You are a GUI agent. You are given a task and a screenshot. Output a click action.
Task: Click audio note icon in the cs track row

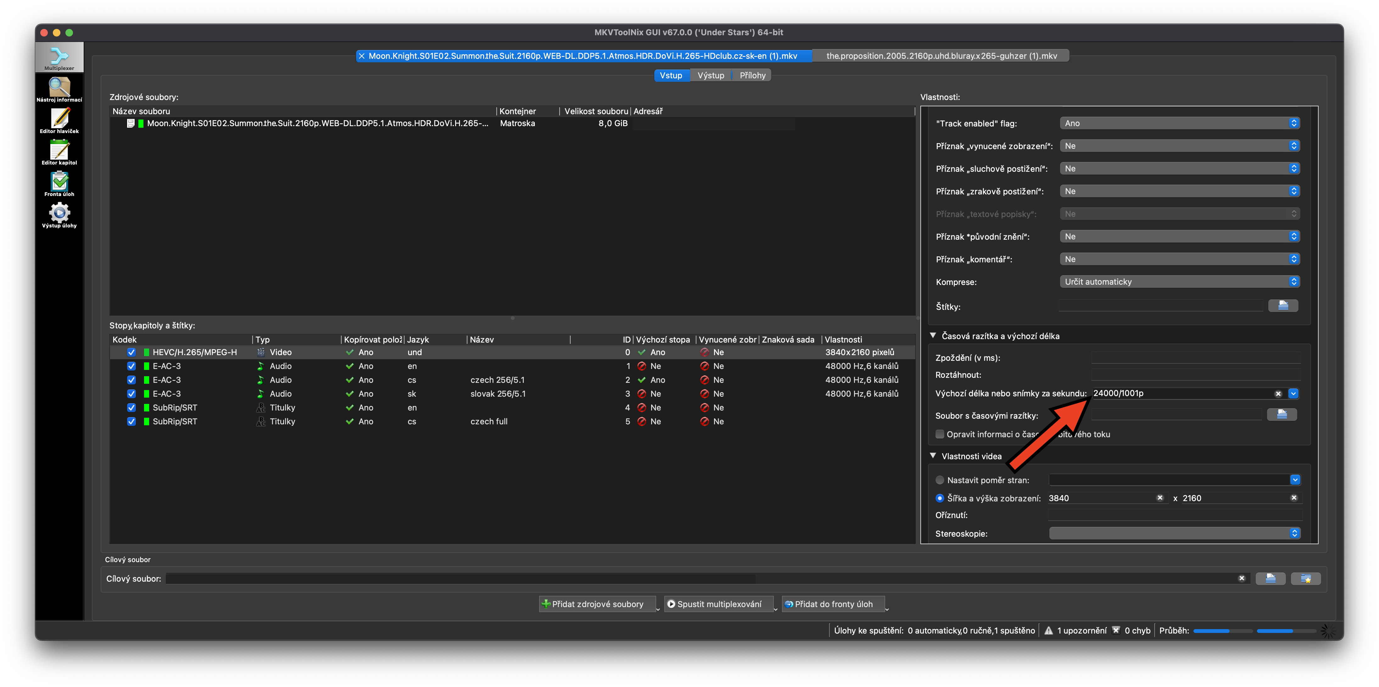[261, 380]
